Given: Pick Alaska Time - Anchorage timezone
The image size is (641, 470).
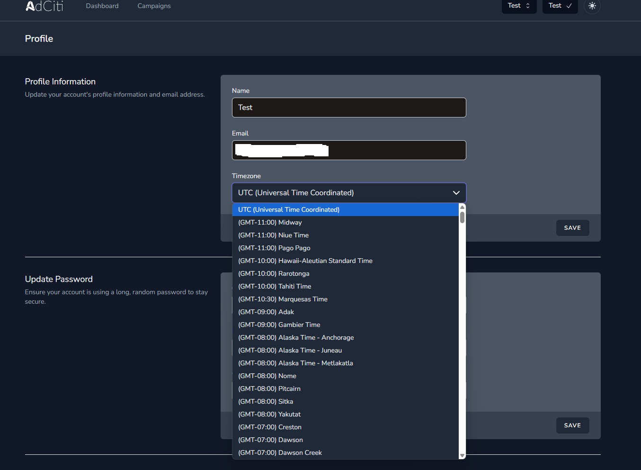Looking at the screenshot, I should [296, 337].
